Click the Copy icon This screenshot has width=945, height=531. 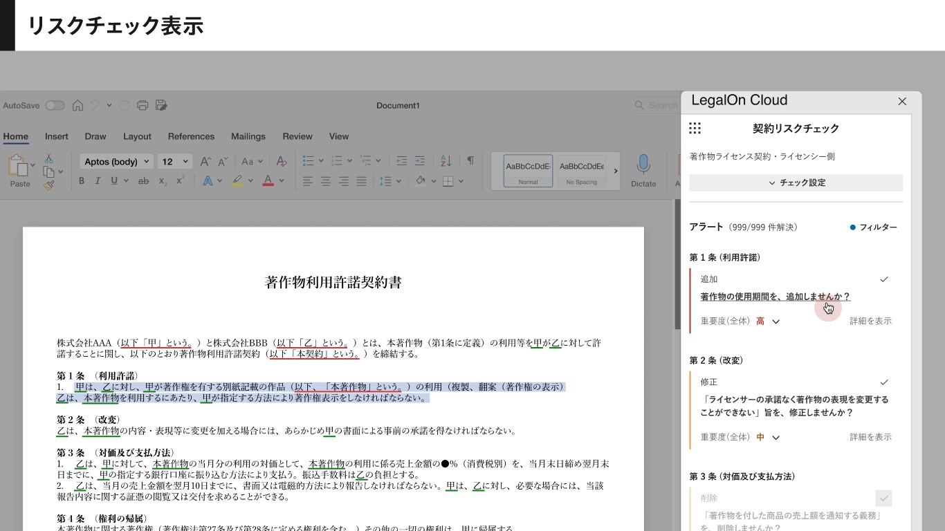48,171
